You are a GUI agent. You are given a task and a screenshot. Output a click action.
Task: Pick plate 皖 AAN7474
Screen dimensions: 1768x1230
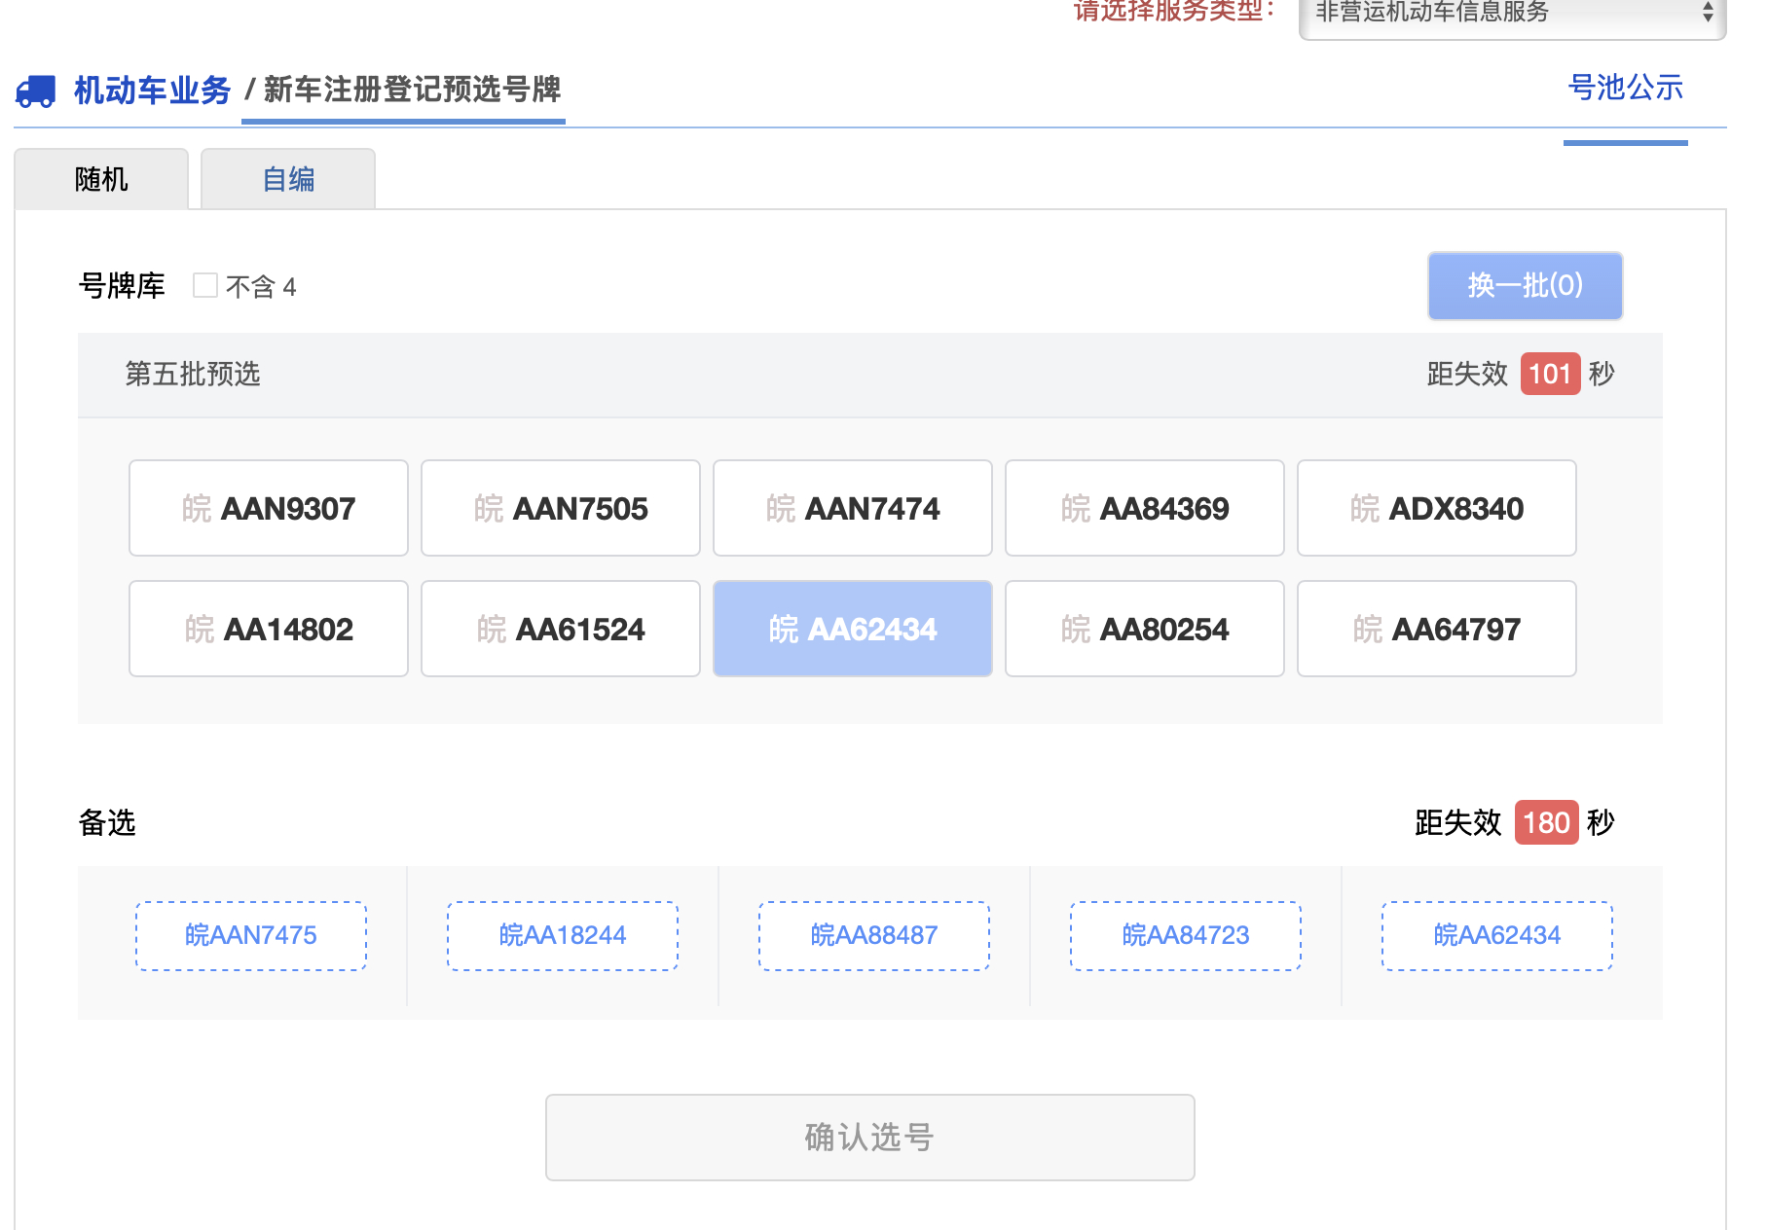(x=853, y=508)
